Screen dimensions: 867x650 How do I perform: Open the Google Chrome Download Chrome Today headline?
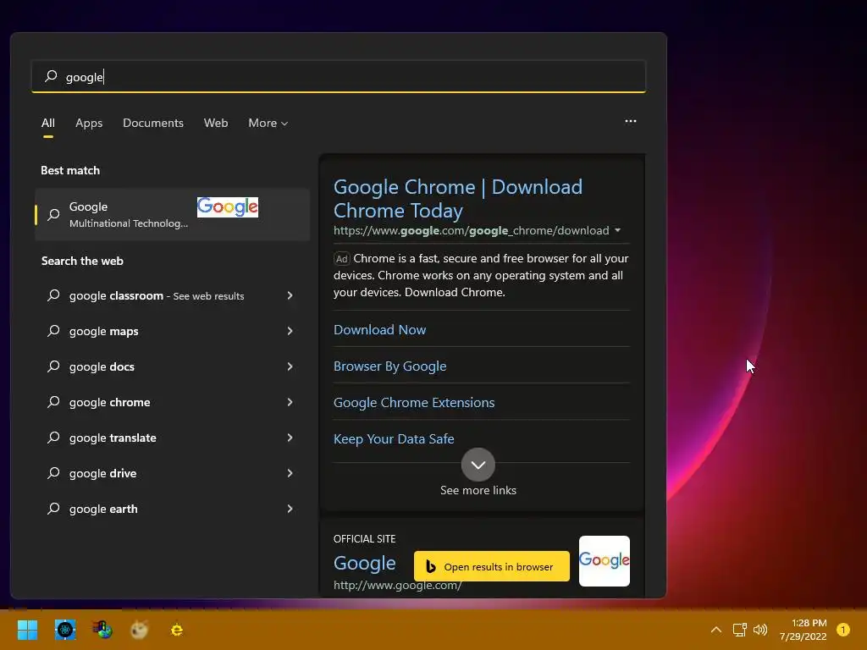(x=458, y=198)
